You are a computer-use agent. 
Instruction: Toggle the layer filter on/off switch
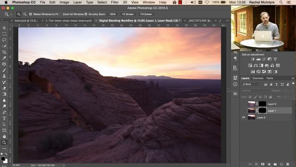coord(293,83)
